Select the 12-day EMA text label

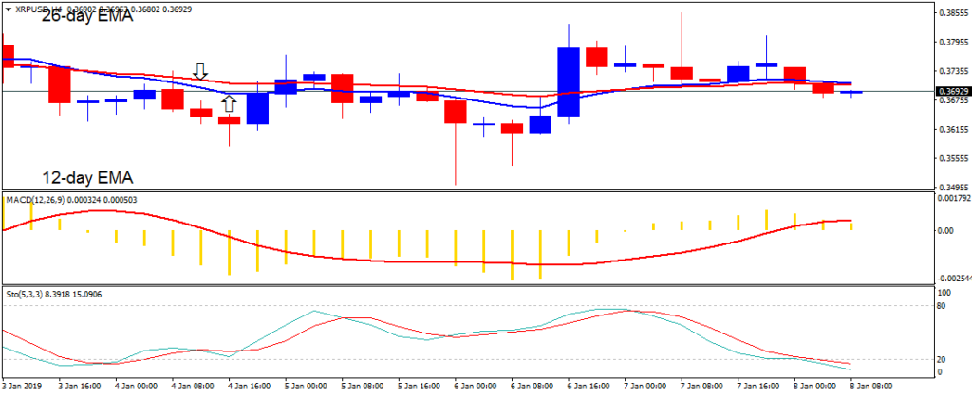tap(86, 177)
